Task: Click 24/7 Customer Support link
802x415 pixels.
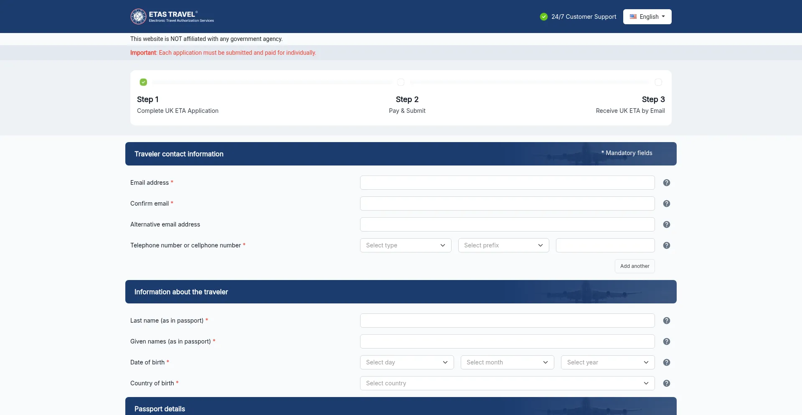Action: coord(583,17)
